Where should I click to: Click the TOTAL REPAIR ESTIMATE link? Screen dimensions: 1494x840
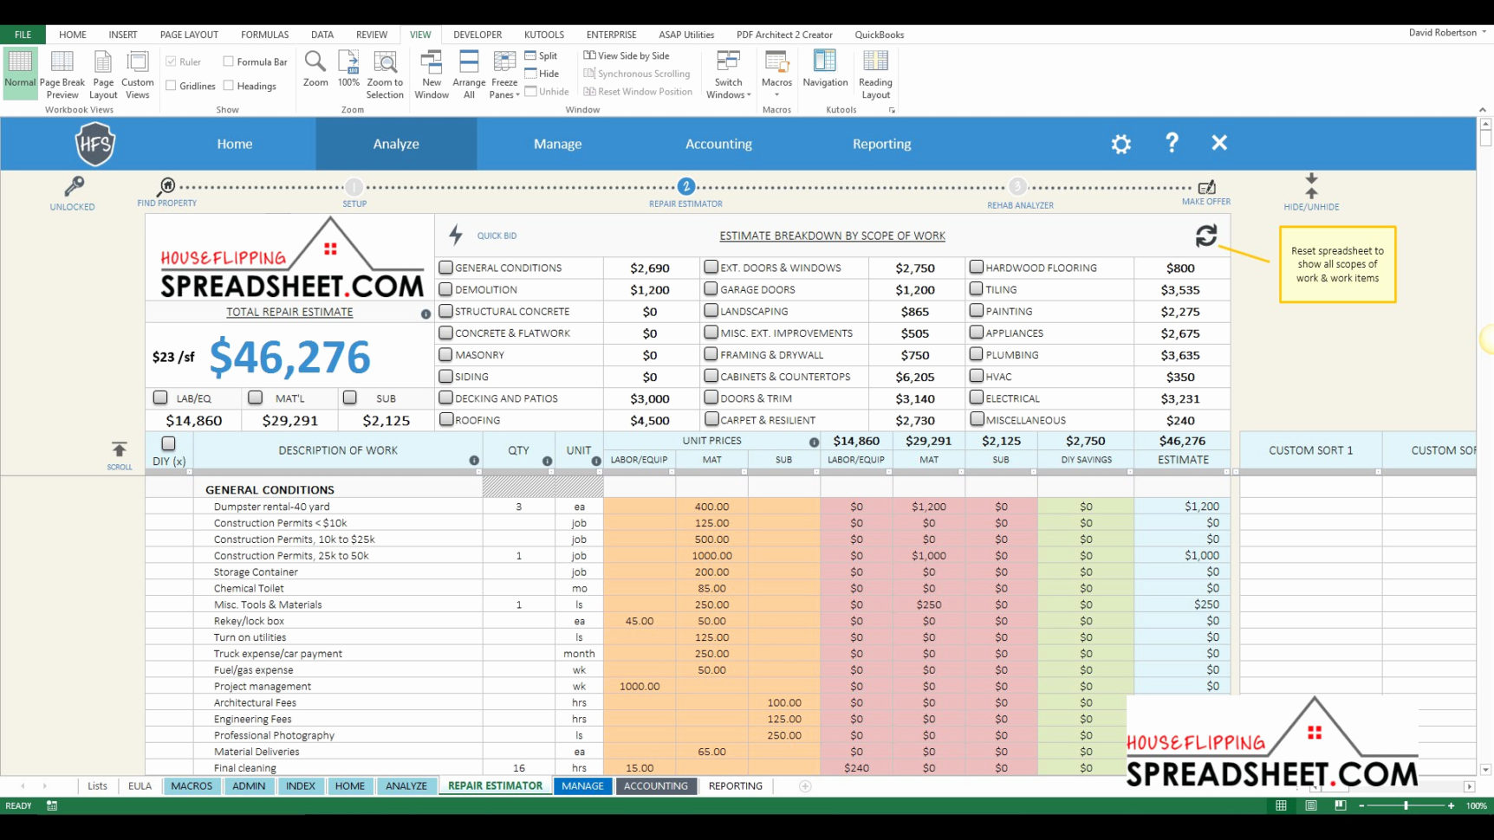point(289,312)
